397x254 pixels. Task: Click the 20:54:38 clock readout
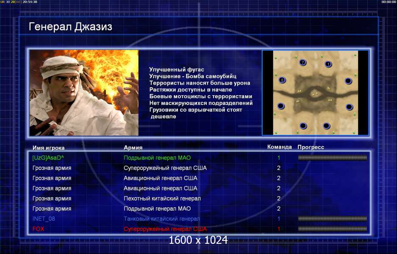coord(30,2)
